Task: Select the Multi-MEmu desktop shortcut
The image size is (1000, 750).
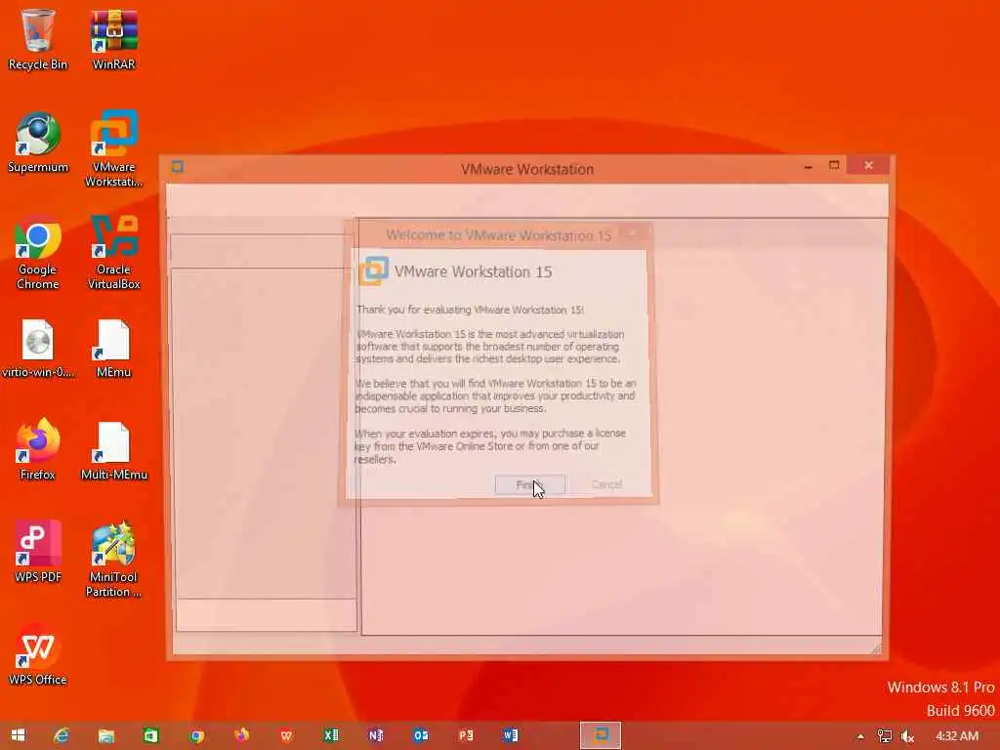Action: coord(113,450)
